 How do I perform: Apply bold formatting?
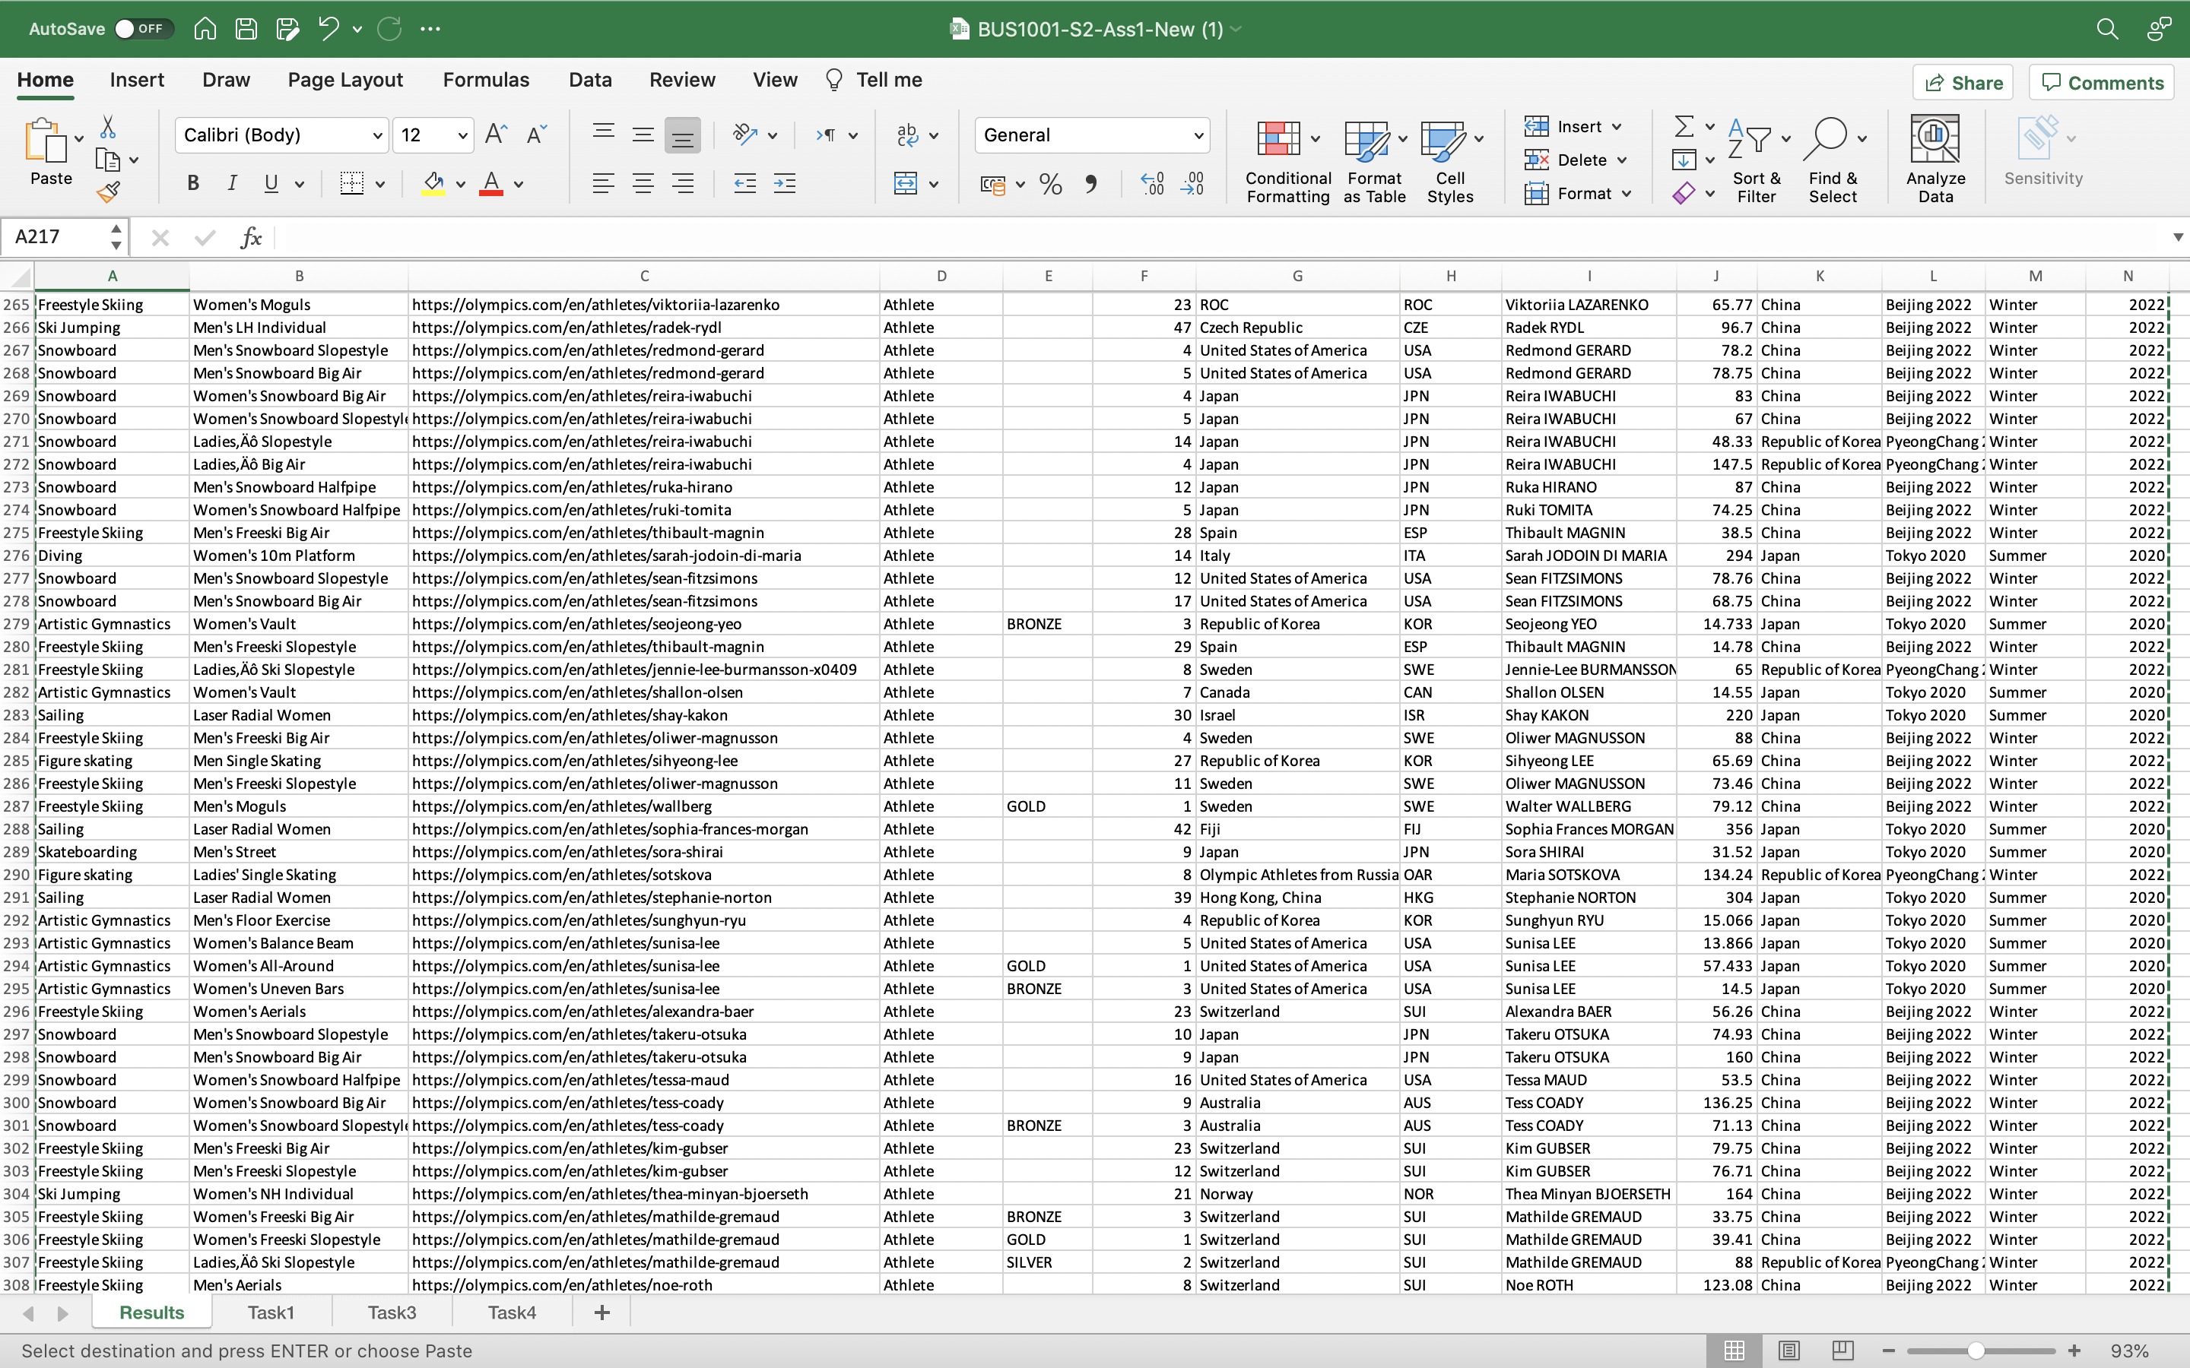(x=192, y=182)
